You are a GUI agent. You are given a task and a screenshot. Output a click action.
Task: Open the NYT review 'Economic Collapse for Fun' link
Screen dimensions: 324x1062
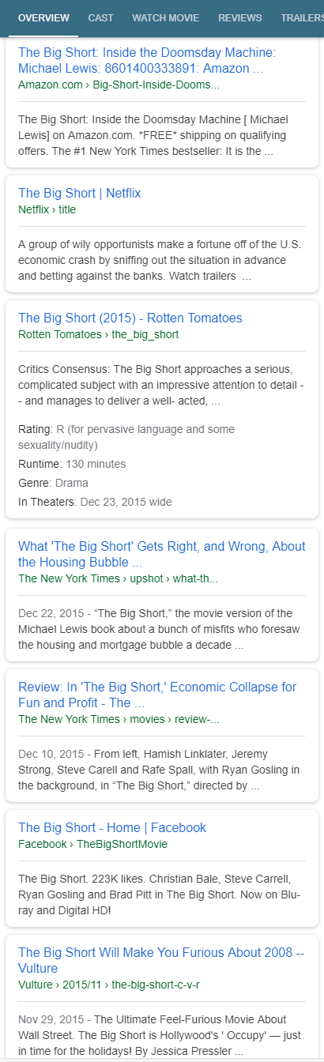coord(157,695)
